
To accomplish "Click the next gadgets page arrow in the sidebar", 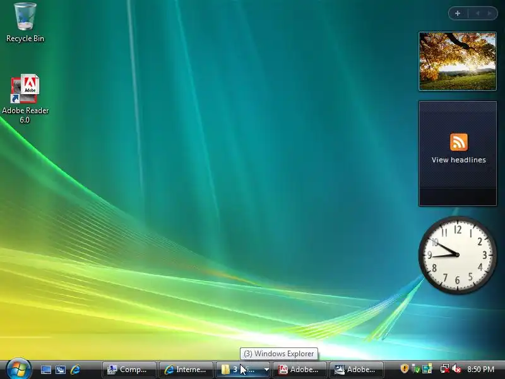I will [x=489, y=13].
